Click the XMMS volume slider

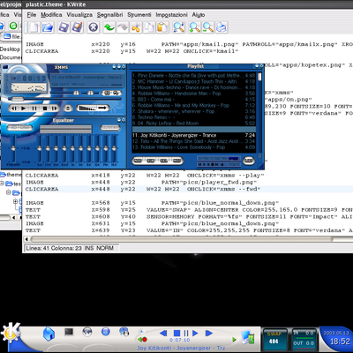click(64, 93)
